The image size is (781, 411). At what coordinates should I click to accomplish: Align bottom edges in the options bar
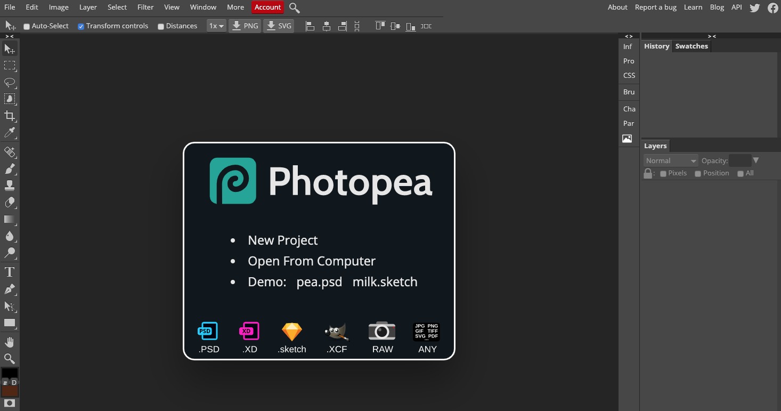(x=410, y=26)
